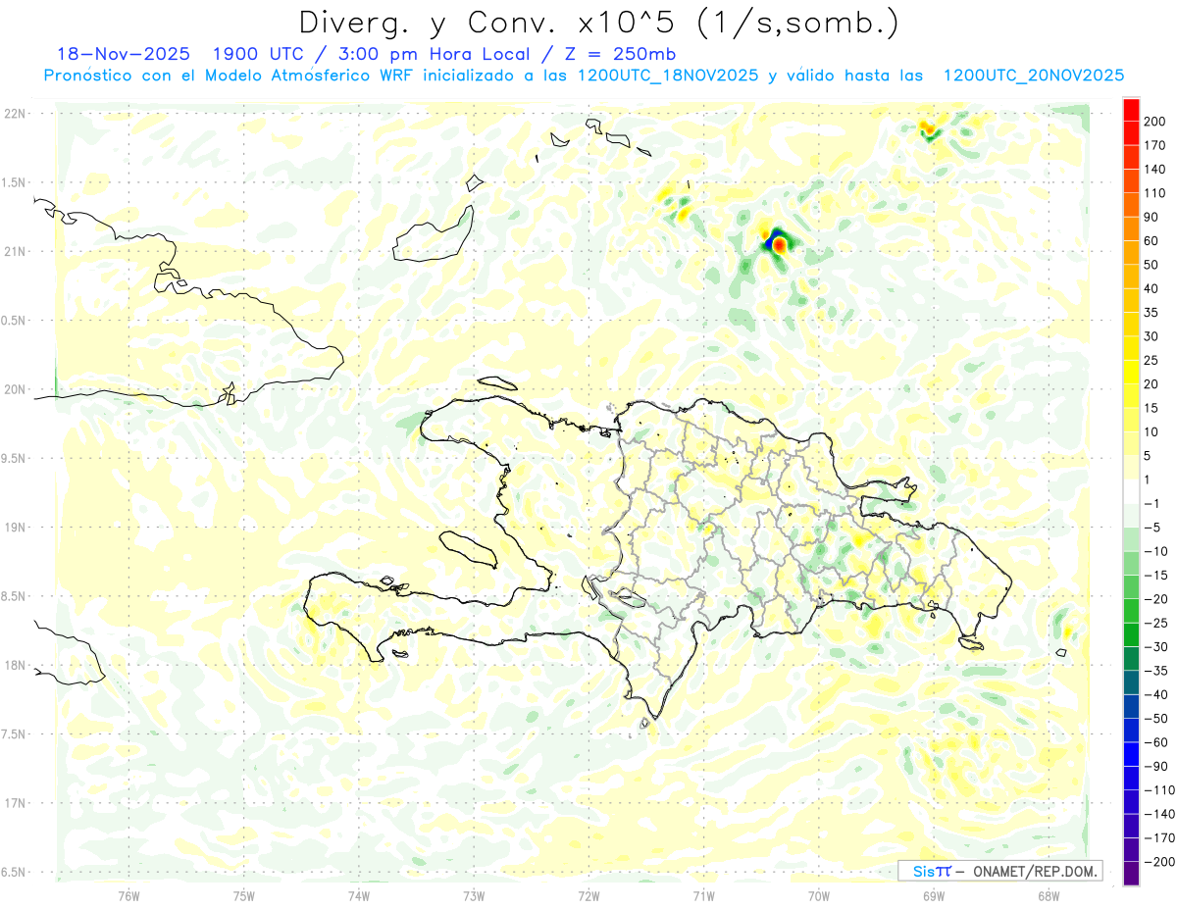Click the "18N" latitude label
Screen dimensions: 1177x909
coord(16,666)
